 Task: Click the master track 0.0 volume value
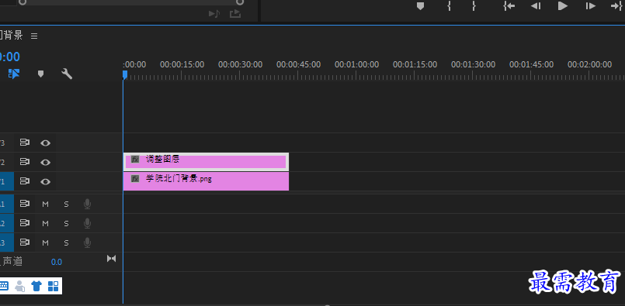(56, 262)
